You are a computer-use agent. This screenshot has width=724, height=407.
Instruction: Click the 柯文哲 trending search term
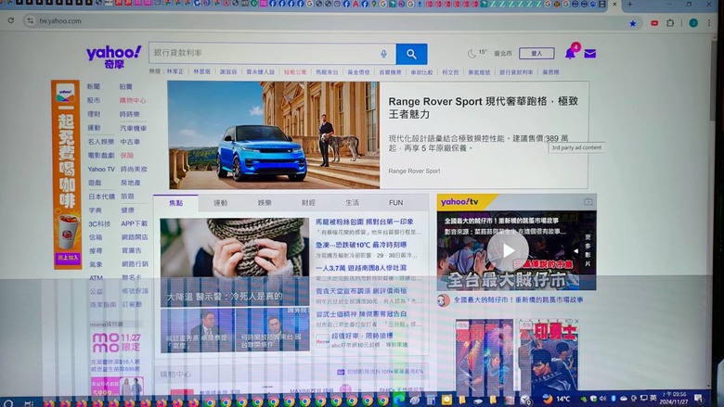coord(451,72)
